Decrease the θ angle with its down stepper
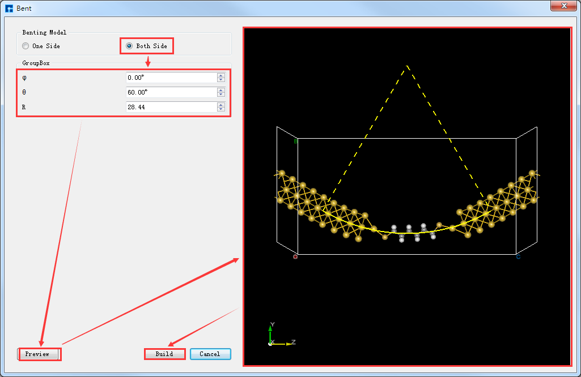 click(x=220, y=95)
